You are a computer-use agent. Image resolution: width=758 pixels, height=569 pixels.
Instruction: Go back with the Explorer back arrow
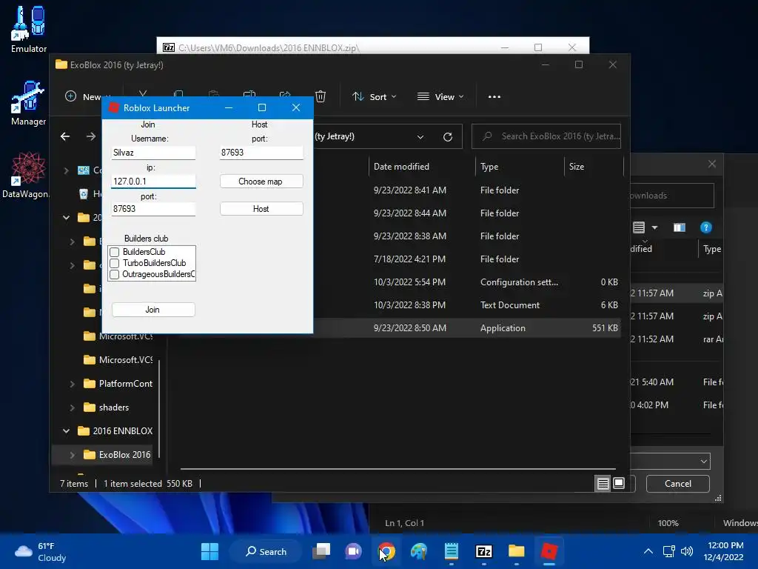click(x=65, y=136)
